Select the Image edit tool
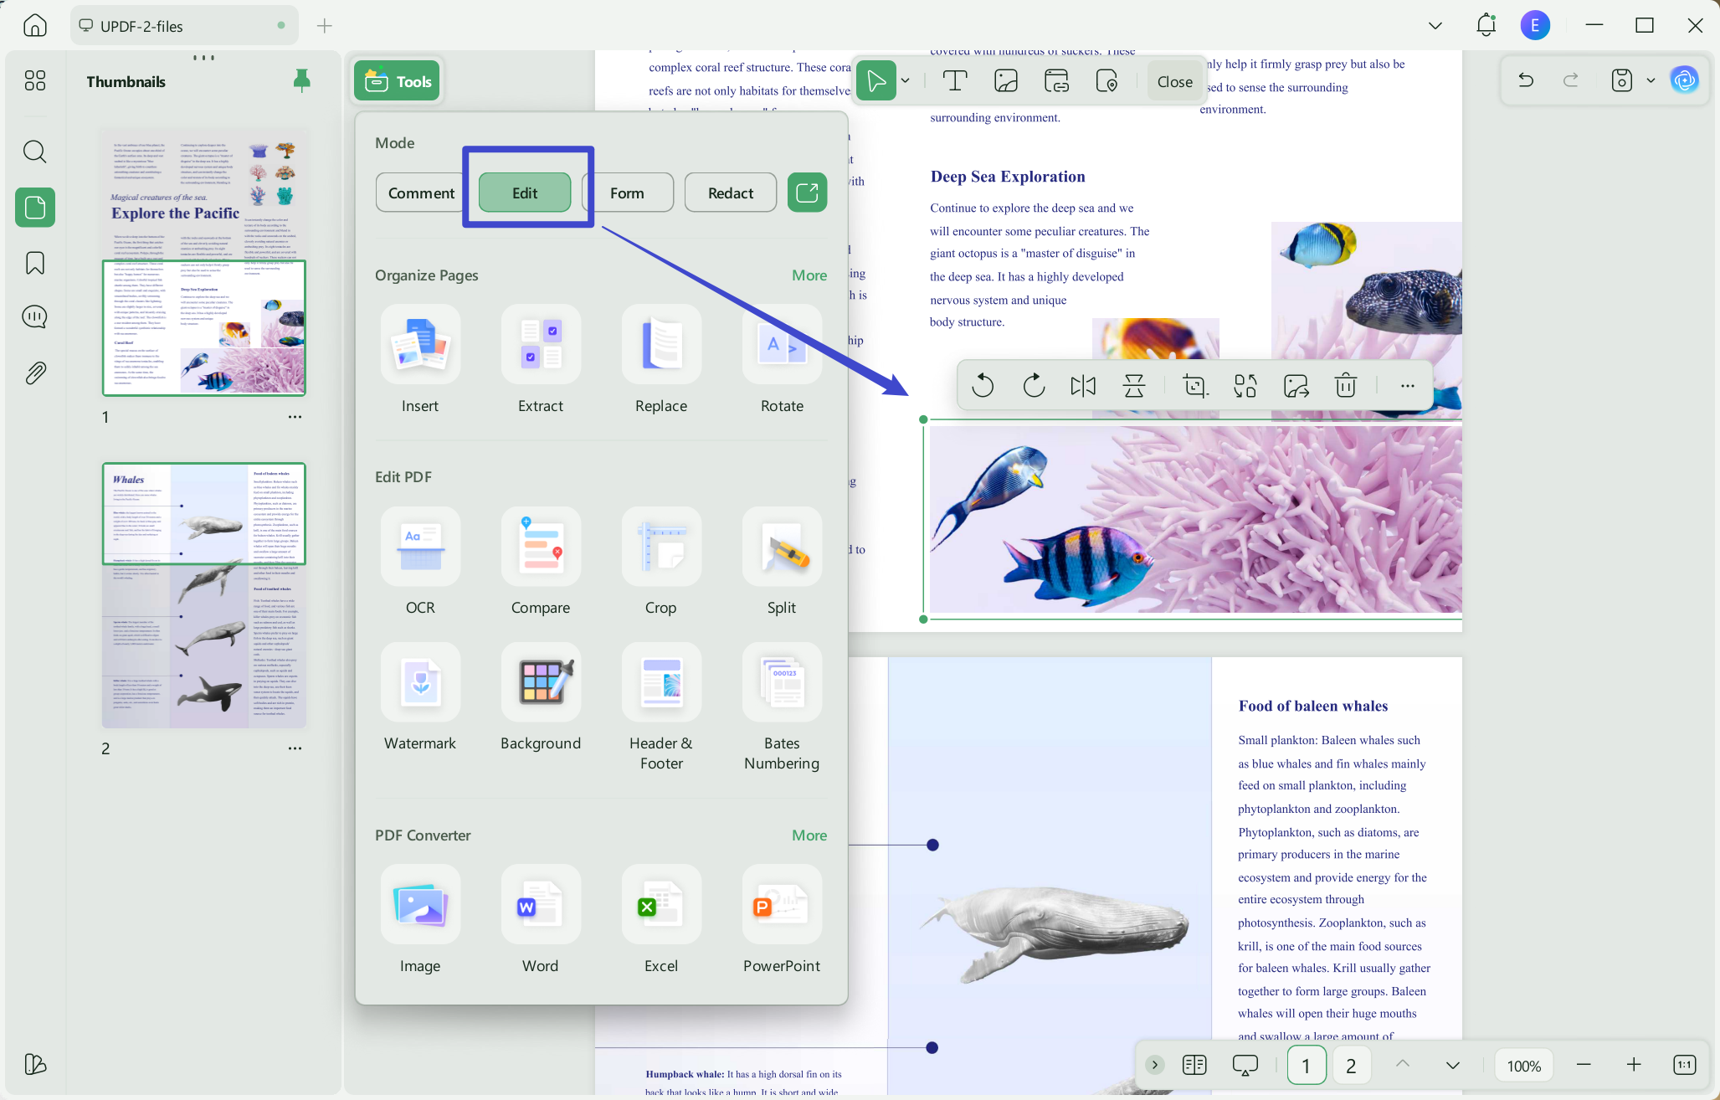 coord(1005,81)
